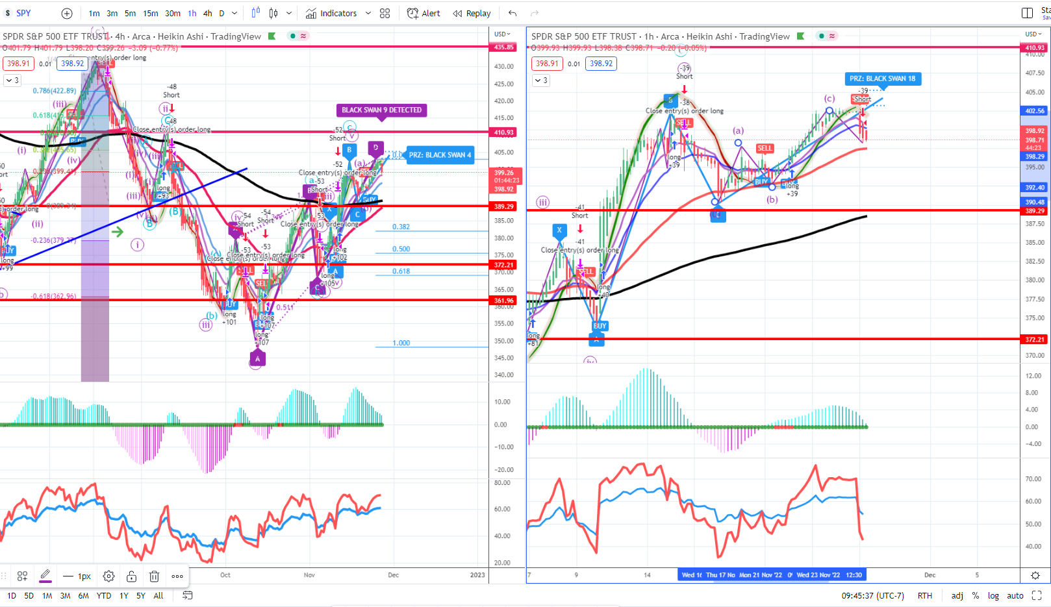Switch to the D daily timeframe
The width and height of the screenshot is (1051, 607).
pos(222,13)
